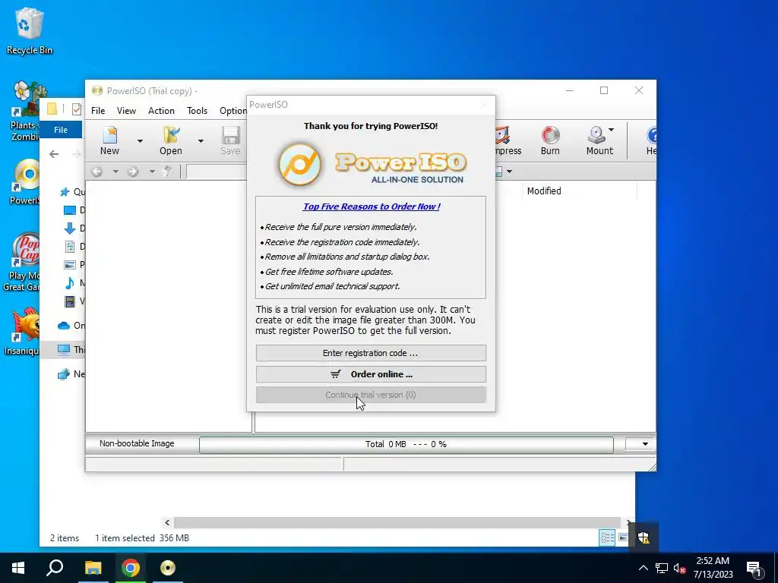Click the PowerISO logo banner in dialog

(x=371, y=165)
